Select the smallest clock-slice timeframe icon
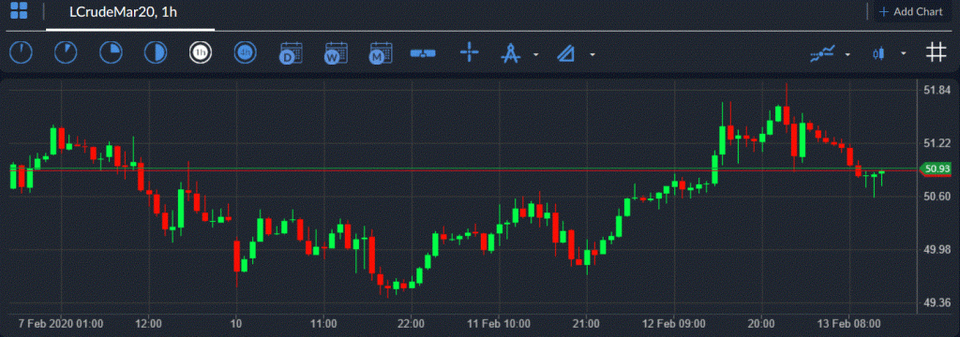This screenshot has width=960, height=337. coord(21,53)
